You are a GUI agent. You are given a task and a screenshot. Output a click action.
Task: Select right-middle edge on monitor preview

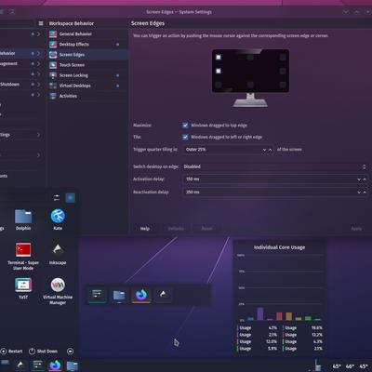point(283,71)
